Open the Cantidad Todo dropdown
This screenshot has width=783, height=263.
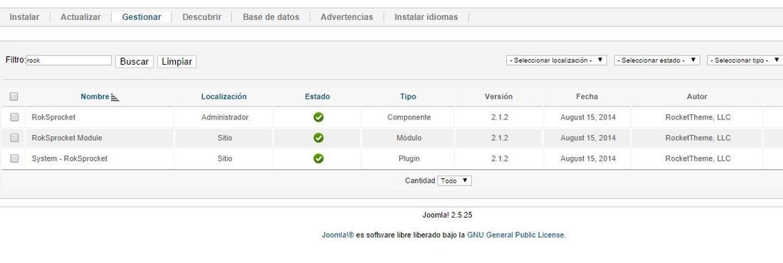(454, 181)
